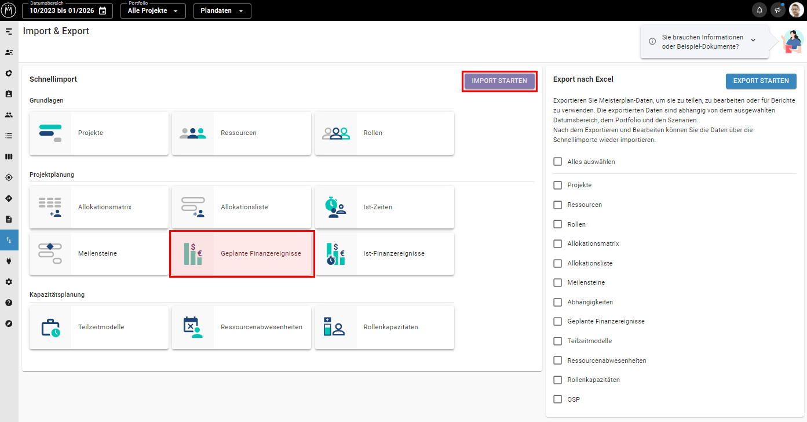Open the donut chart sidebar icon
The width and height of the screenshot is (807, 422).
coord(9,73)
